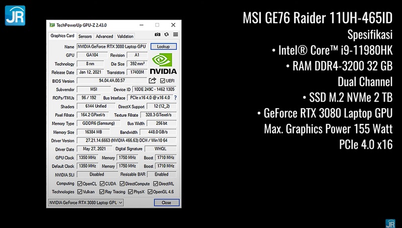
Task: Switch to the Advanced tab
Action: (105, 36)
